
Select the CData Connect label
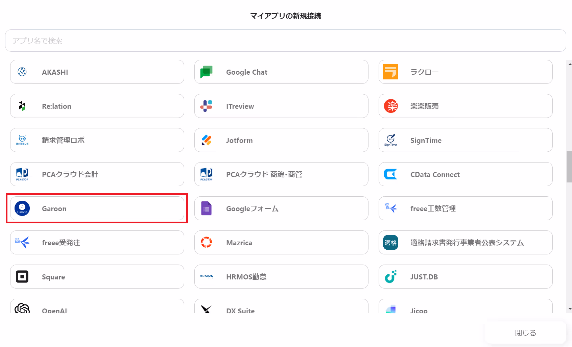[435, 174]
